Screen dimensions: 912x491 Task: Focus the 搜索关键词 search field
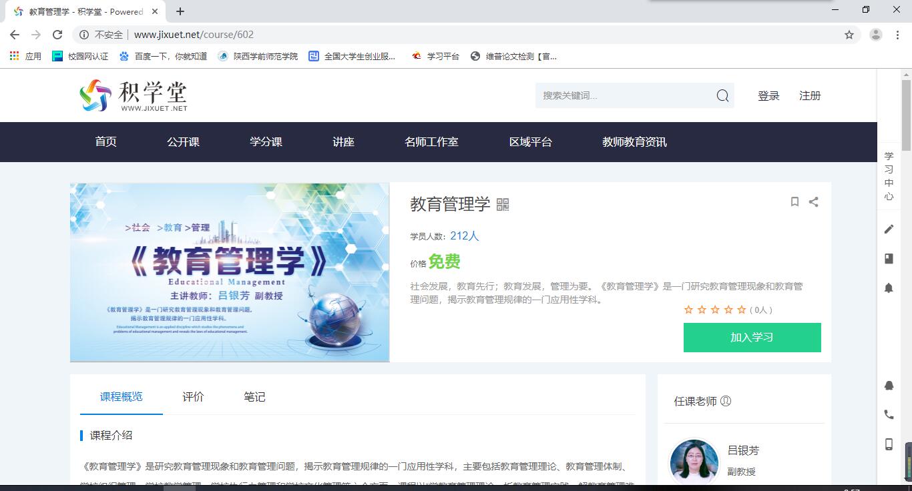tap(624, 96)
